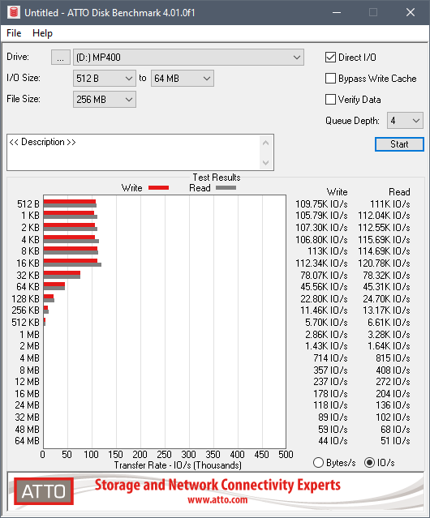
Task: Open the File Size dropdown (256 MB)
Action: point(105,100)
